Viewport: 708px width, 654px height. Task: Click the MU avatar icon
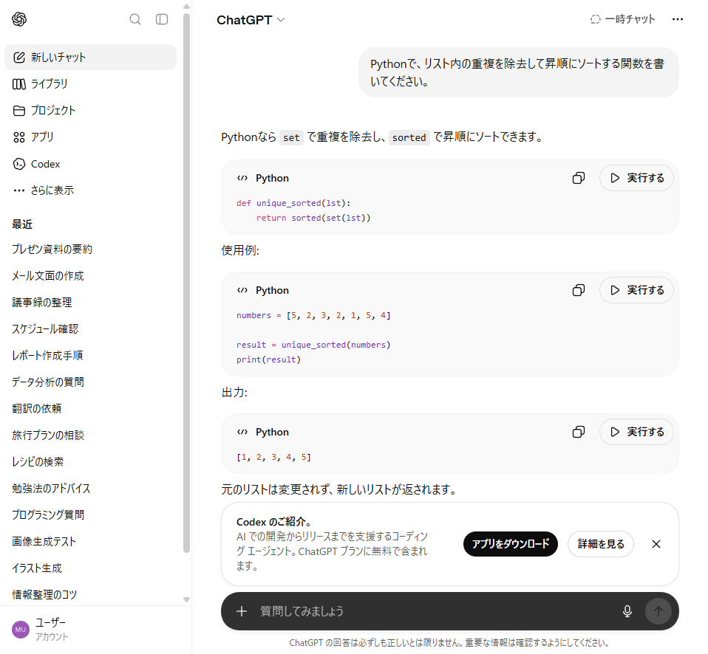click(x=20, y=630)
